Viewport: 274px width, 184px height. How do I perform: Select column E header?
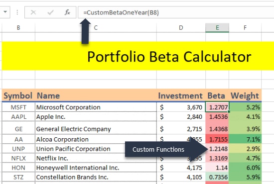[217, 28]
